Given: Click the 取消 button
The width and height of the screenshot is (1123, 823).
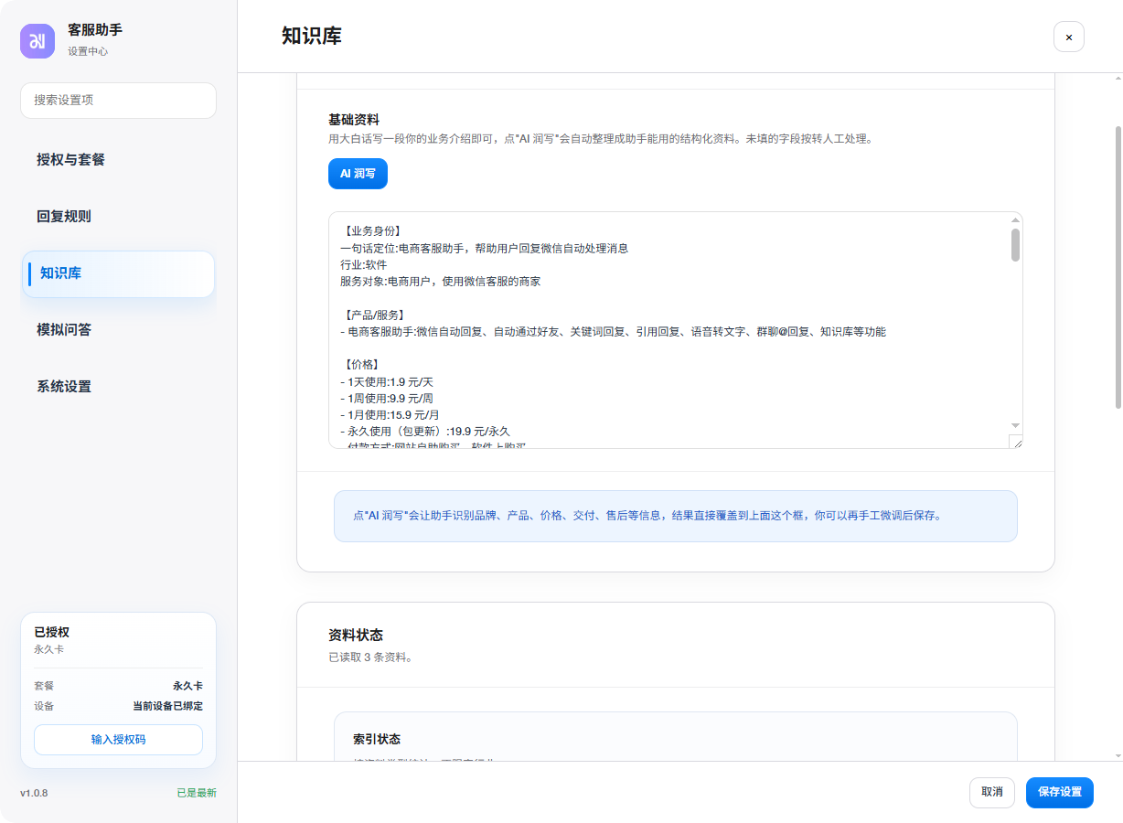Looking at the screenshot, I should coord(992,792).
